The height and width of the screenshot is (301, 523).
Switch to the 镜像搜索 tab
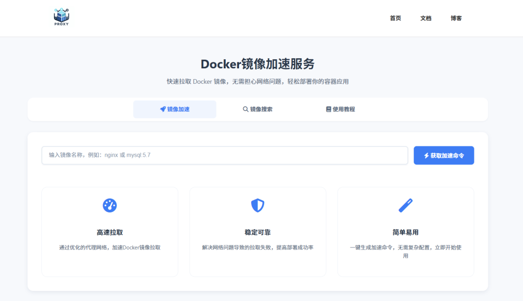[x=261, y=109]
